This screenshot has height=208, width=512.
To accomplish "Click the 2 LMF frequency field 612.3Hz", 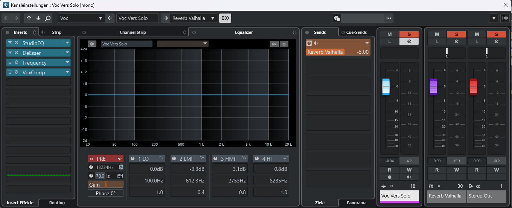I will [x=188, y=181].
